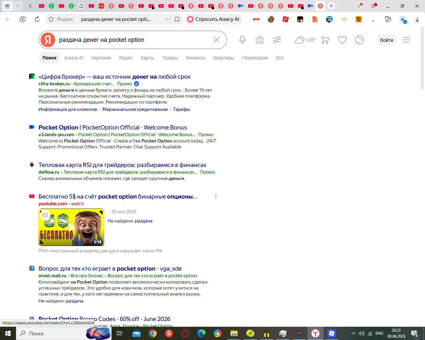Go back with the browser back arrow

(x=8, y=19)
